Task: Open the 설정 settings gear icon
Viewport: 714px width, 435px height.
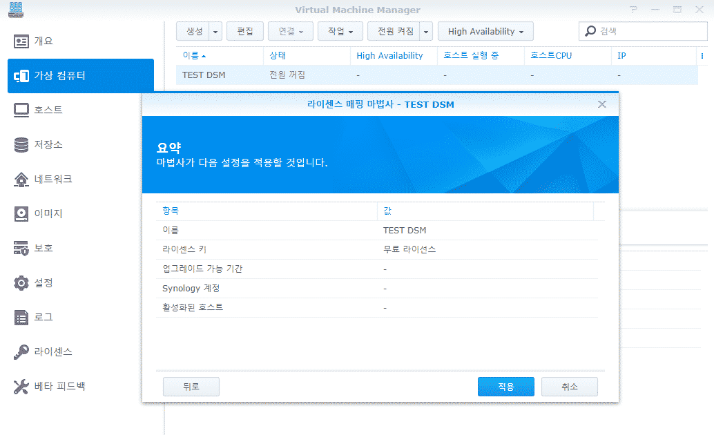Action: click(x=21, y=283)
